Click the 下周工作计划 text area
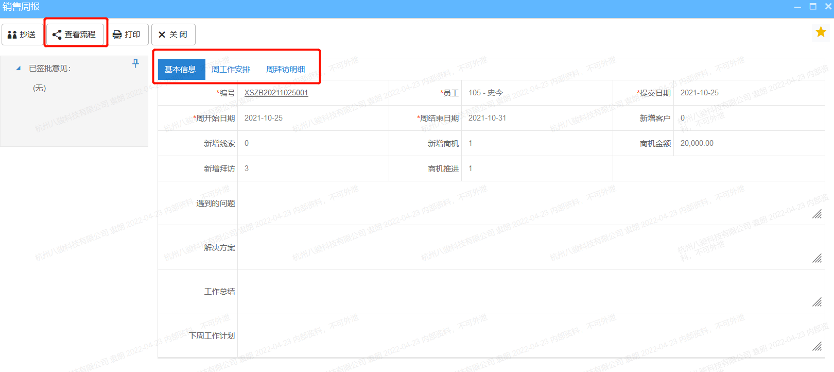Image resolution: width=834 pixels, height=372 pixels. coord(525,335)
